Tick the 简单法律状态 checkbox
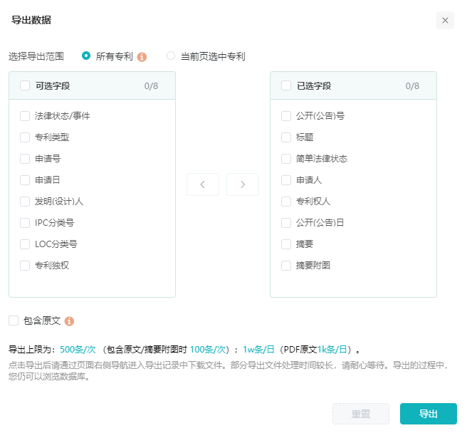Viewport: 467px width, 438px height. tap(286, 158)
